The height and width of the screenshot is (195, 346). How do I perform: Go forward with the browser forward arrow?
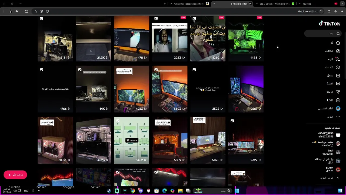tap(342, 11)
